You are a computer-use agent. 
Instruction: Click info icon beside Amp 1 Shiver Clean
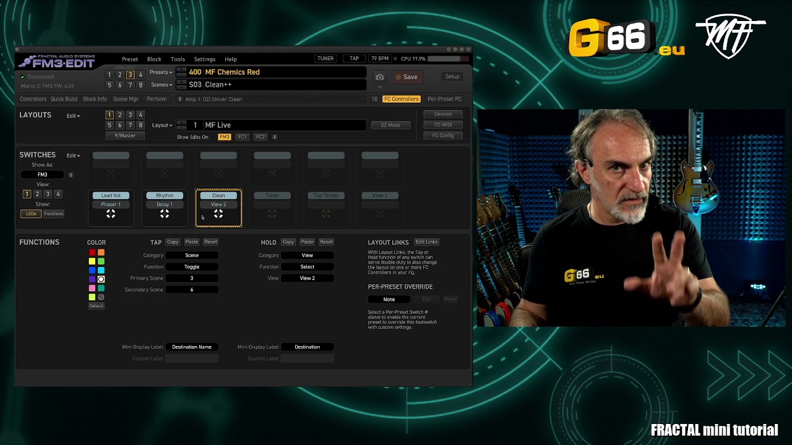[180, 99]
